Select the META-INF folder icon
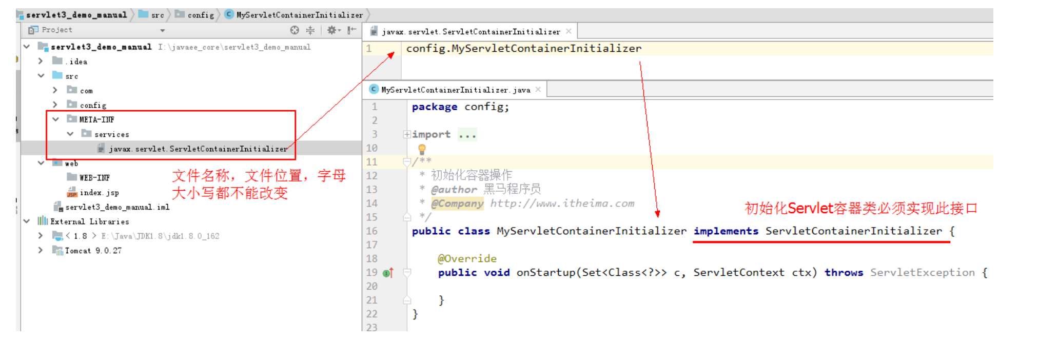Image resolution: width=1038 pixels, height=344 pixels. click(x=72, y=119)
